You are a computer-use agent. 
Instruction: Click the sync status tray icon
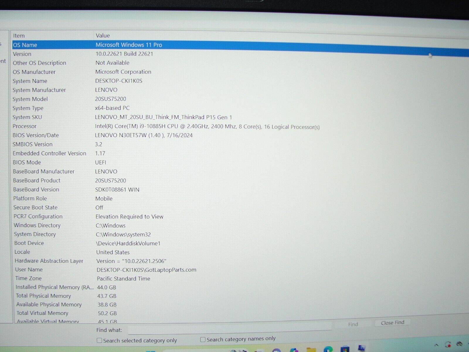tap(448, 345)
